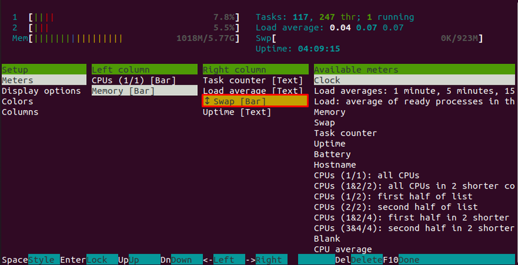The width and height of the screenshot is (518, 265).
Task: Choose CPU average from Available meters
Action: (x=343, y=249)
